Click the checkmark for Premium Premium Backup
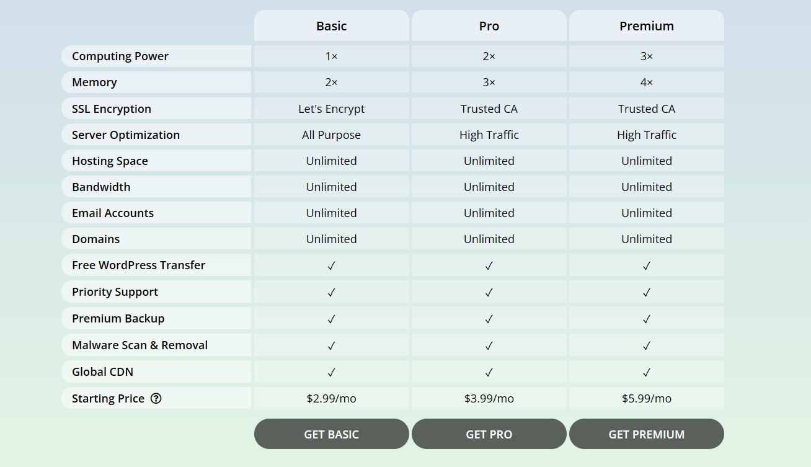The width and height of the screenshot is (811, 467). point(646,319)
